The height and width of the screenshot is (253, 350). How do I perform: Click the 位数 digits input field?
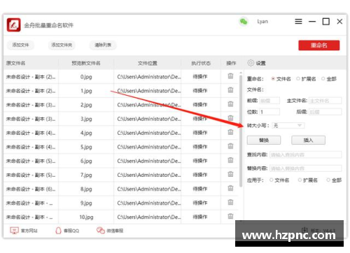pos(269,112)
